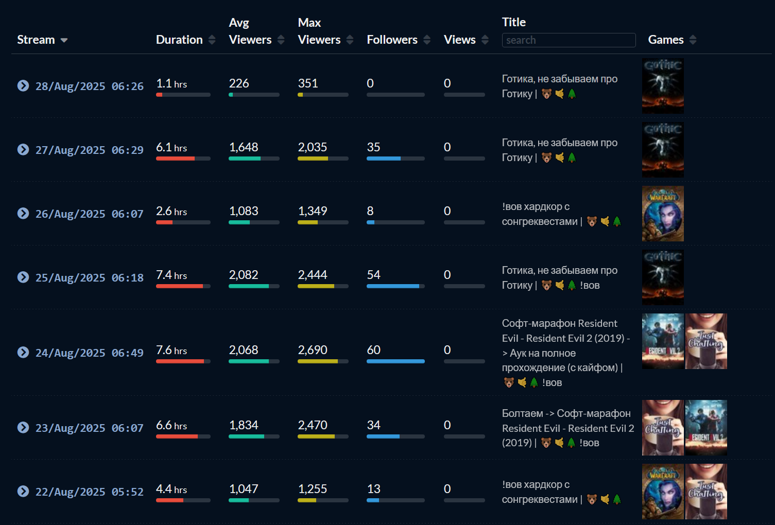Click Just Chatting thumbnail in 24/Aug row

[x=706, y=341]
